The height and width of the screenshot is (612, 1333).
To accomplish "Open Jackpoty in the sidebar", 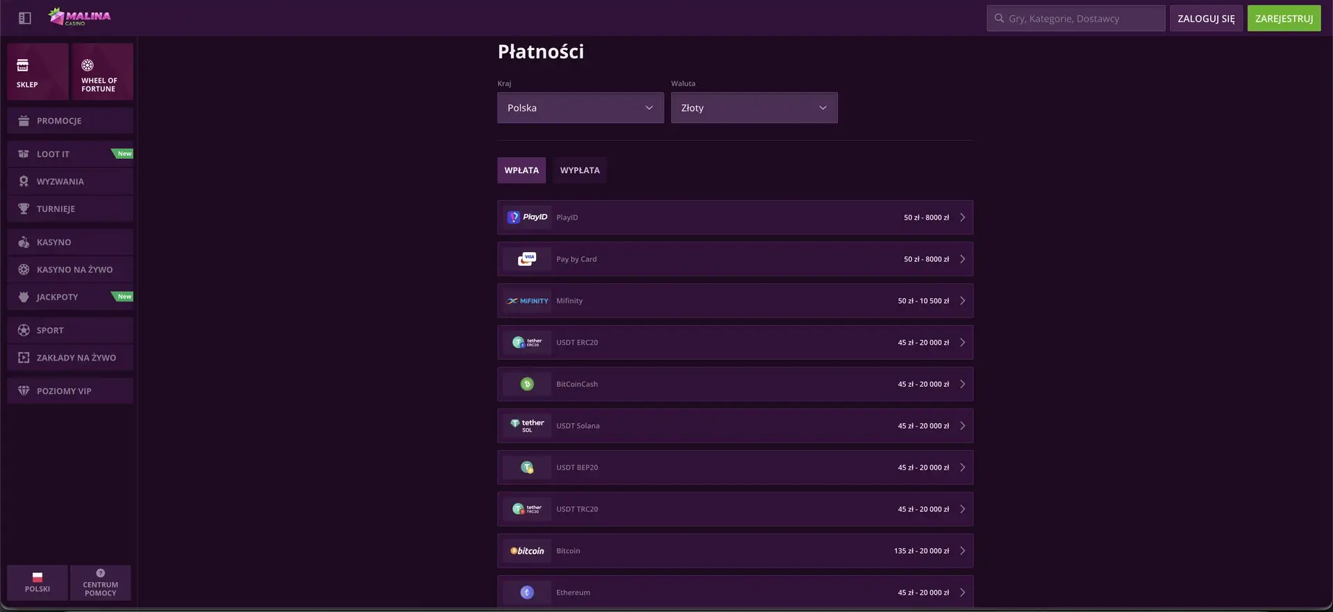I will point(70,297).
